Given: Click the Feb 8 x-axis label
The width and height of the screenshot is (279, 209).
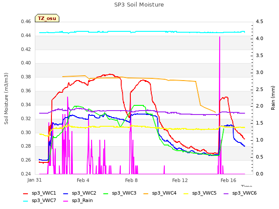Looking at the screenshot, I should 131,180.
